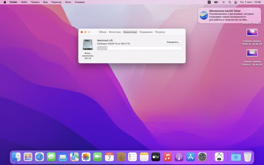This screenshot has height=165, width=264.
Task: Open Messages app in the Dock
Action: (51, 157)
